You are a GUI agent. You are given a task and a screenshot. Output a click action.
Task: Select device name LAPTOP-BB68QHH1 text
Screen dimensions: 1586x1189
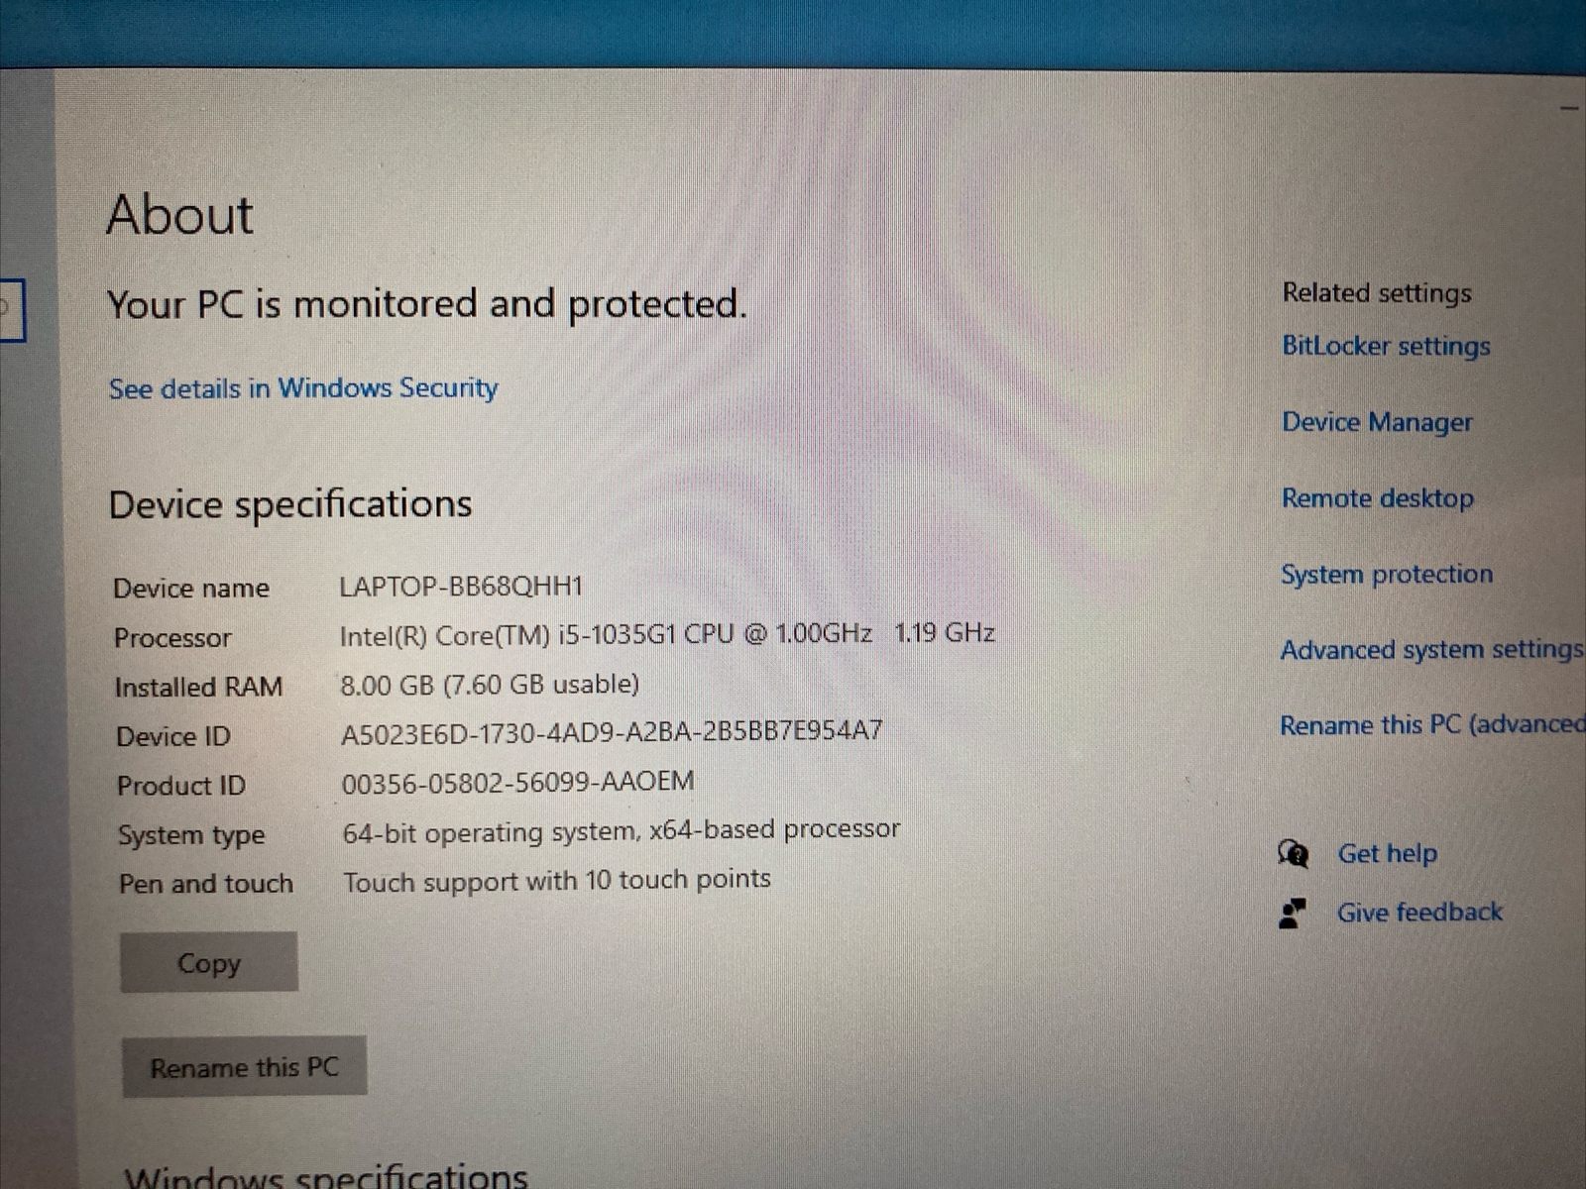point(461,587)
